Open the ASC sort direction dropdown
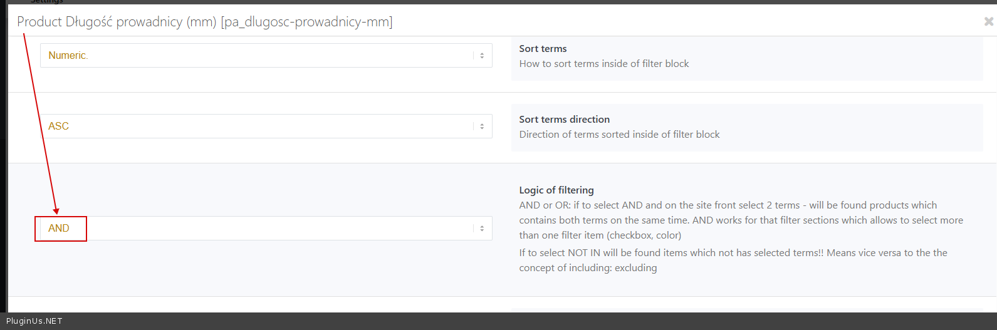The width and height of the screenshot is (997, 330). pos(266,126)
